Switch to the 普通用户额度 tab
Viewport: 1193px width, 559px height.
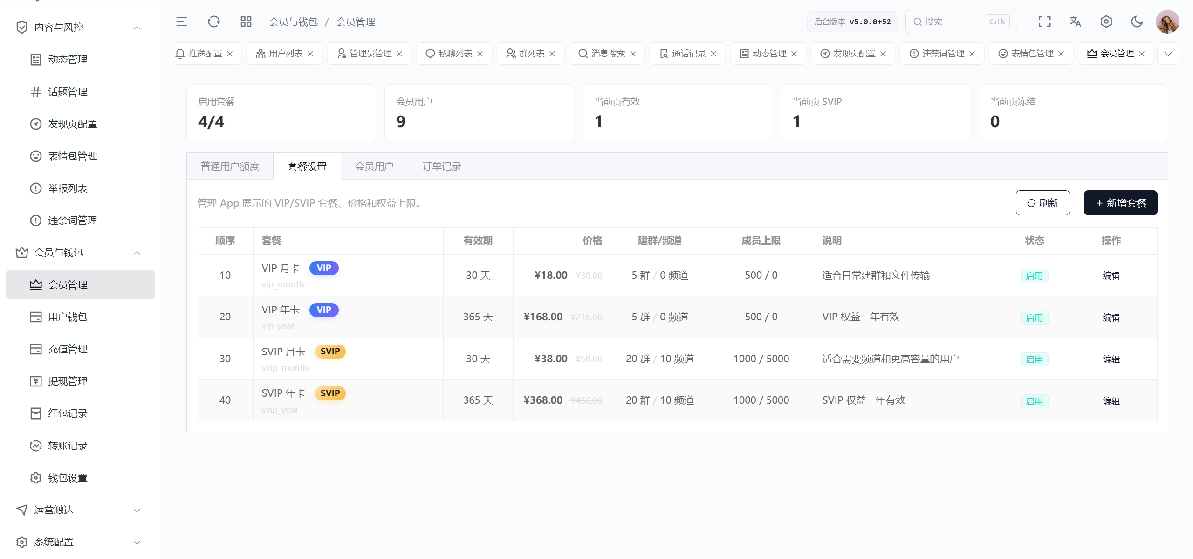click(230, 166)
